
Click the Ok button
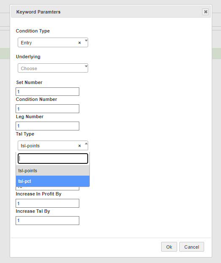pyautogui.click(x=169, y=247)
